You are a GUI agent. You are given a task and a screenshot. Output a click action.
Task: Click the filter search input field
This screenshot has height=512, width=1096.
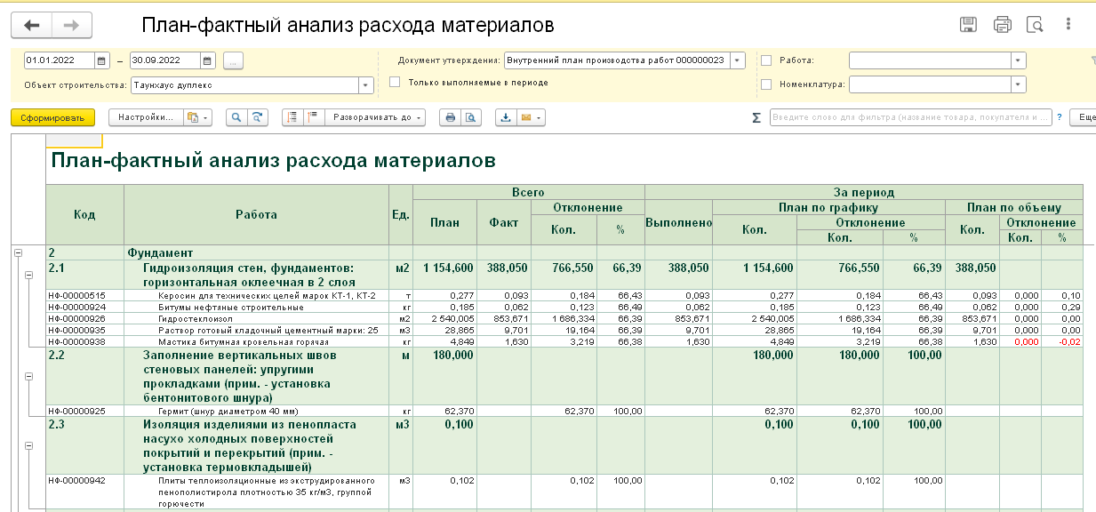(x=910, y=117)
